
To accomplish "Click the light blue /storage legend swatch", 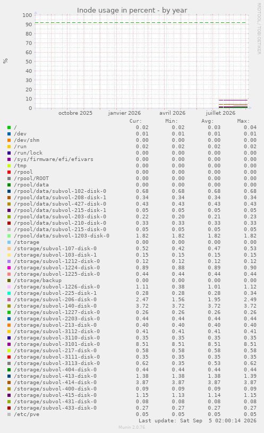I will click(x=9, y=242).
